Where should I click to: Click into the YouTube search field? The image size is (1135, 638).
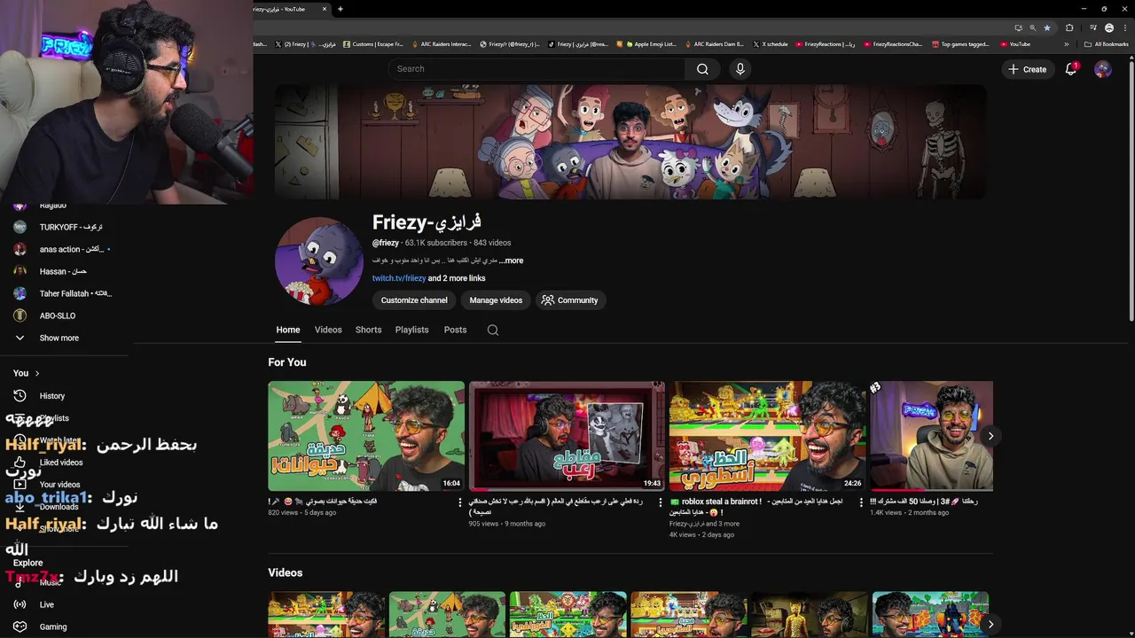pos(536,69)
